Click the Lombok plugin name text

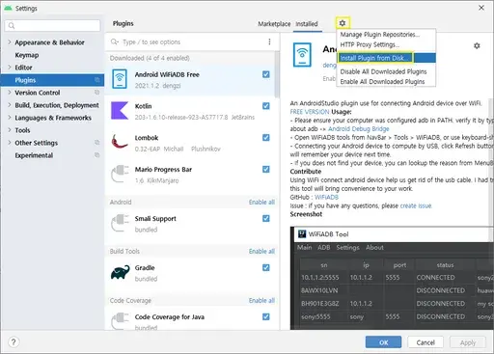pyautogui.click(x=147, y=138)
